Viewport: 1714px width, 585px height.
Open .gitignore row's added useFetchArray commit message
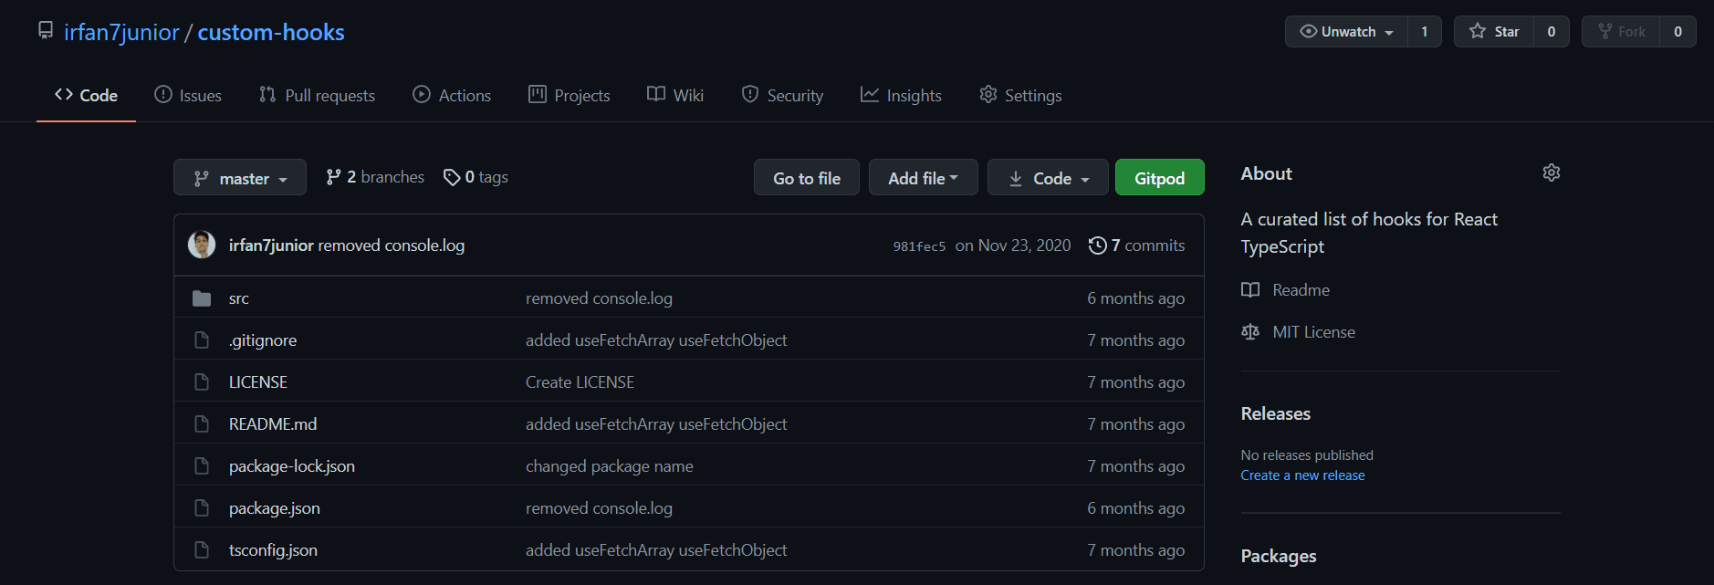tap(656, 340)
